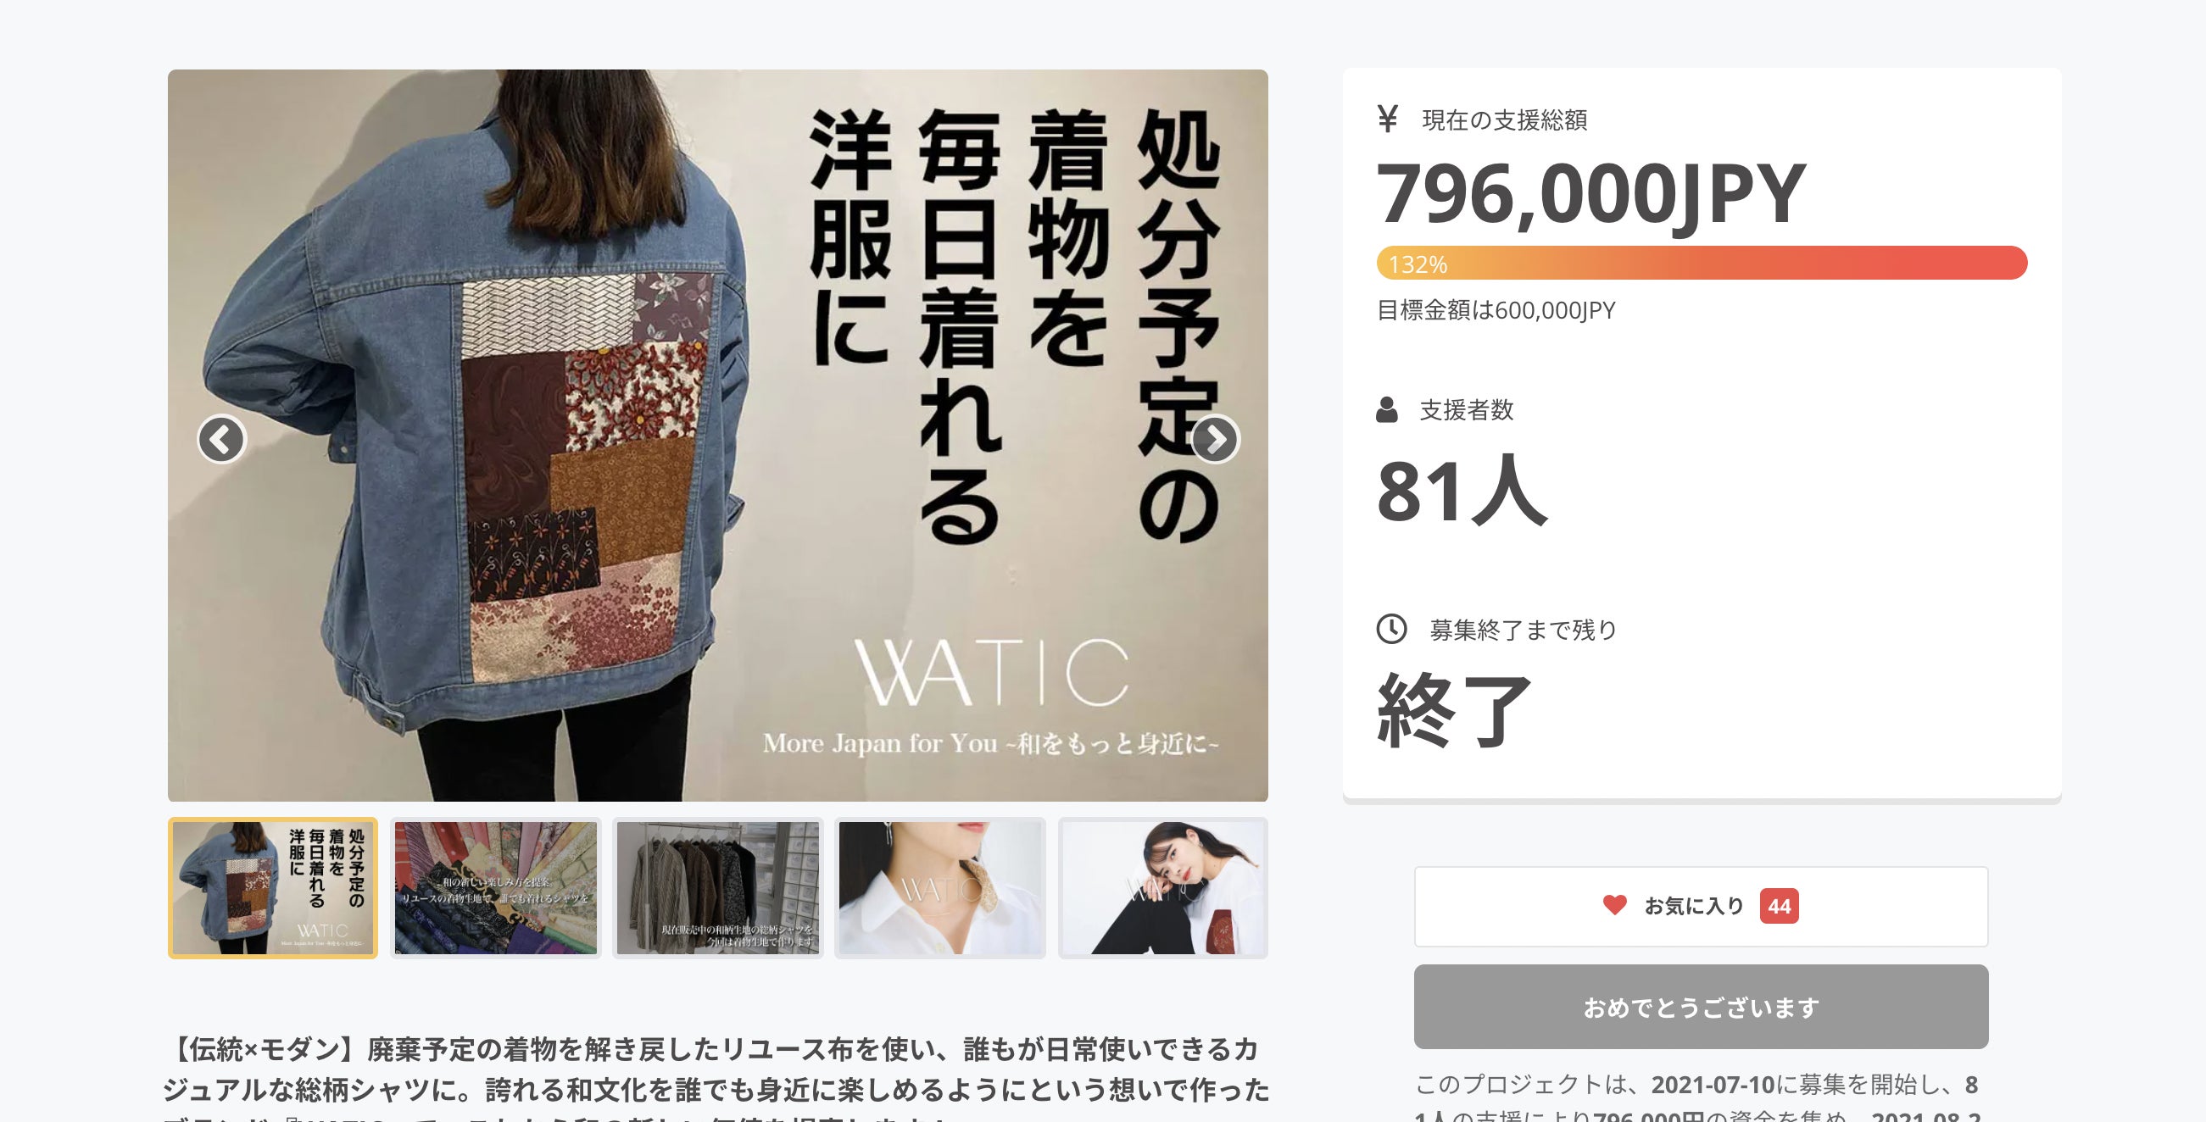This screenshot has height=1122, width=2206.
Task: Select the denim jacket thumbnail
Action: 272,887
